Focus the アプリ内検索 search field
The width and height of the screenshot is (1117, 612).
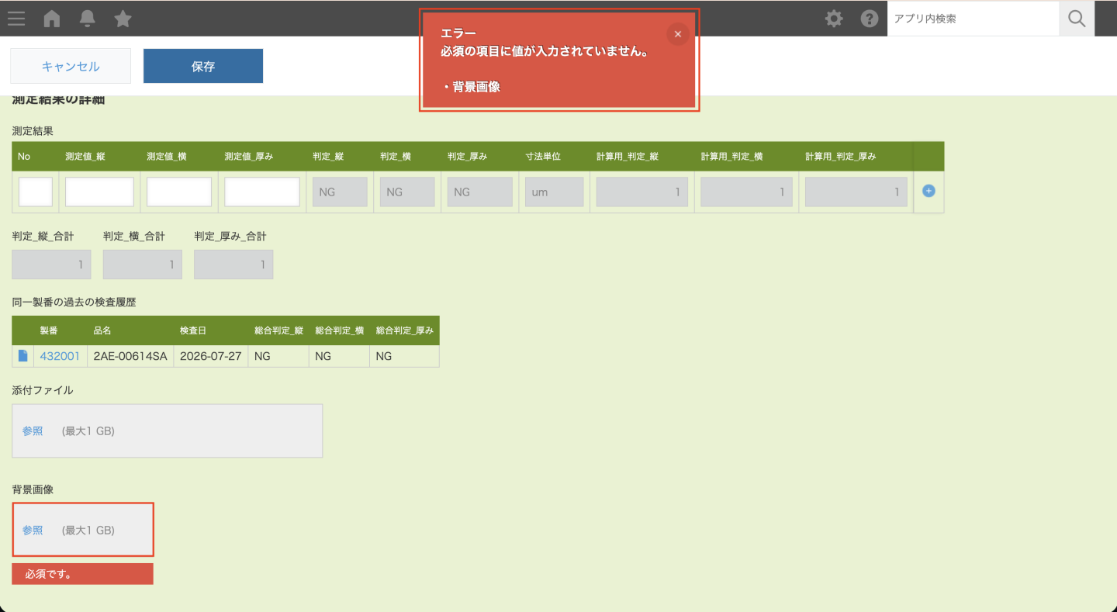tap(973, 19)
